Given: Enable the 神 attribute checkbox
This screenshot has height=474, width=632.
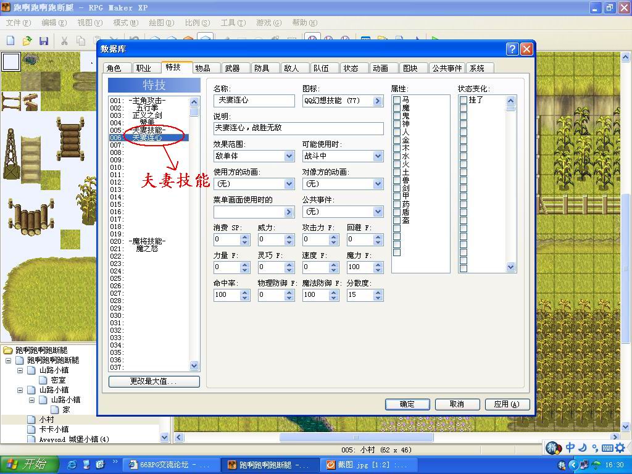Looking at the screenshot, I should (397, 123).
